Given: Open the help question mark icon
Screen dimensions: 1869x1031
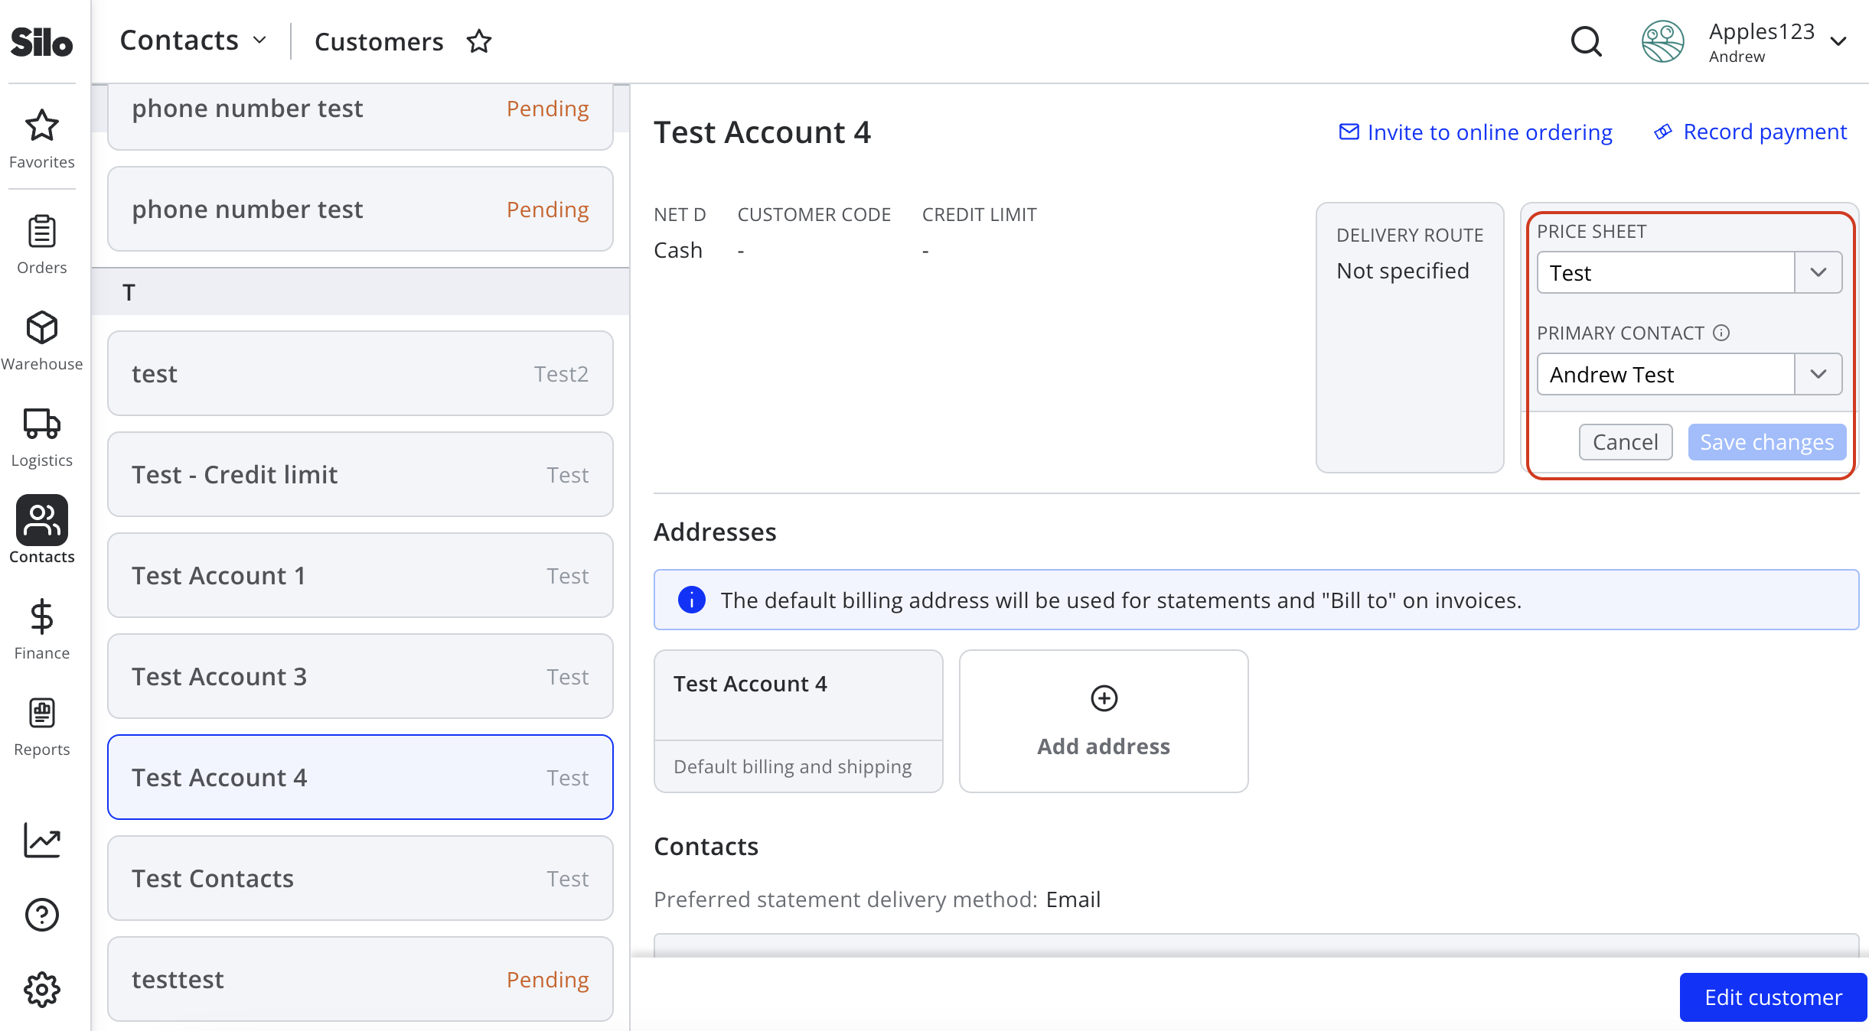Looking at the screenshot, I should tap(41, 914).
